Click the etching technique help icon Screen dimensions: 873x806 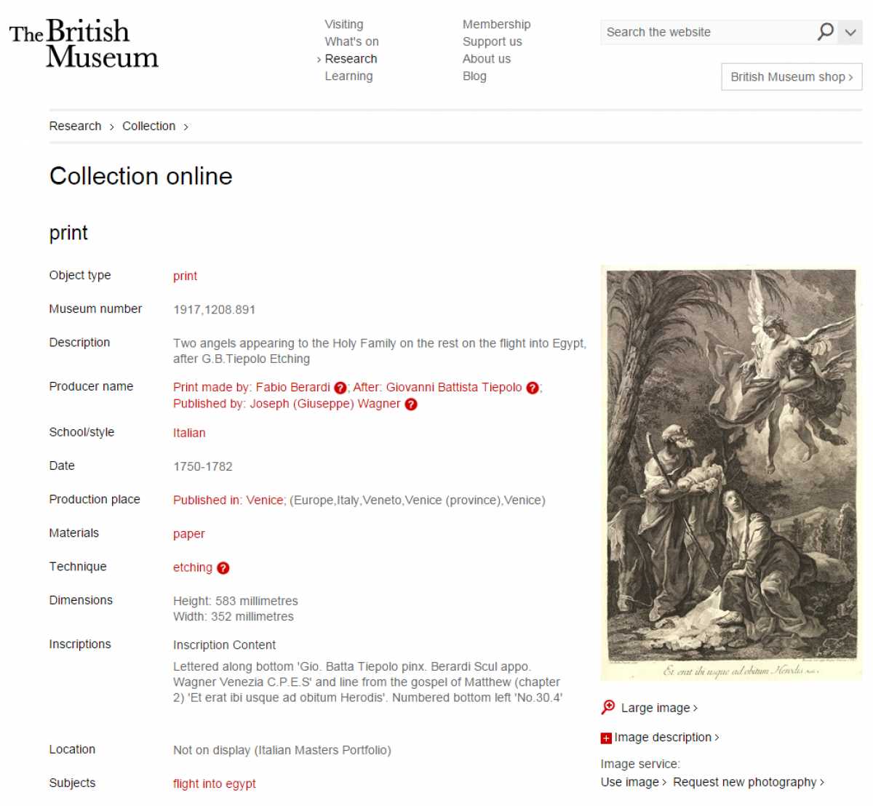click(x=223, y=568)
